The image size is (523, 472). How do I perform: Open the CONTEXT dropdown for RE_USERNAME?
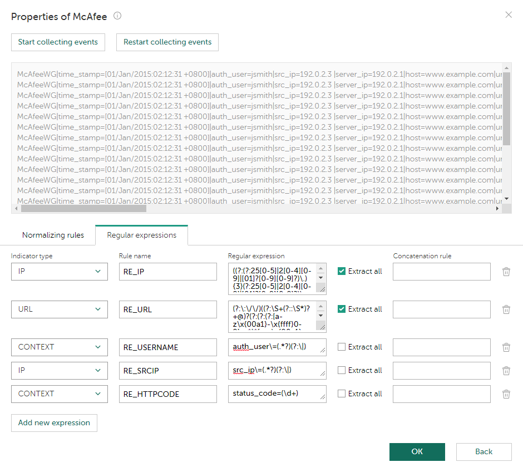click(x=59, y=347)
